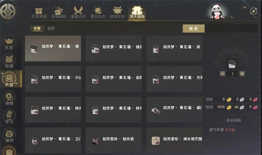
Task: Select the 饷银 sidebar icon
Action: 9,98
